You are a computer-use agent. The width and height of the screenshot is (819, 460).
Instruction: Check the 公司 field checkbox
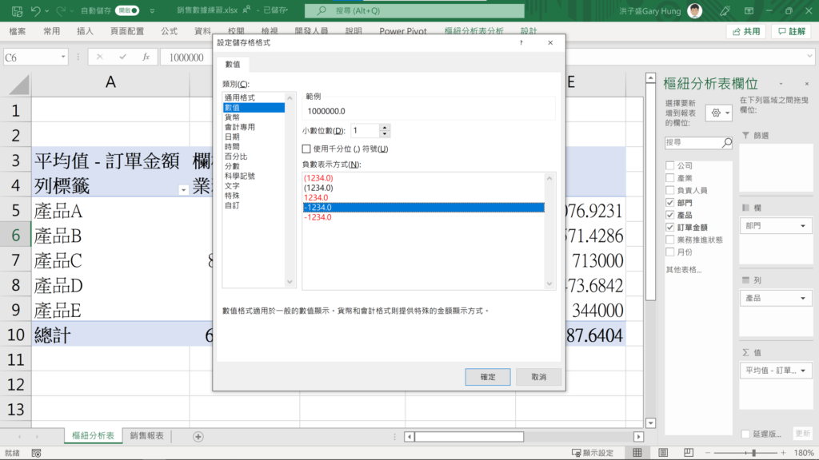pyautogui.click(x=670, y=165)
